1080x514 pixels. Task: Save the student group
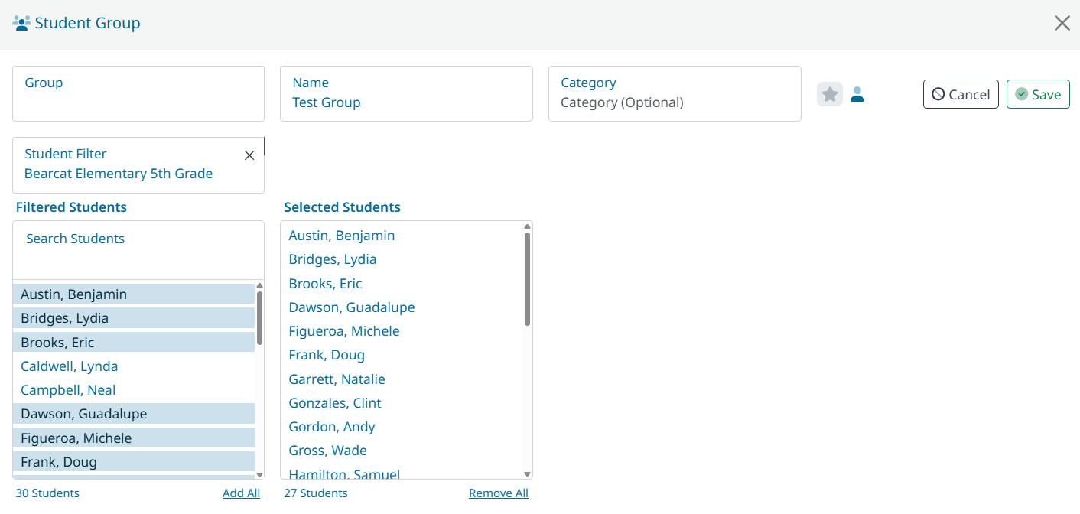[x=1038, y=94]
